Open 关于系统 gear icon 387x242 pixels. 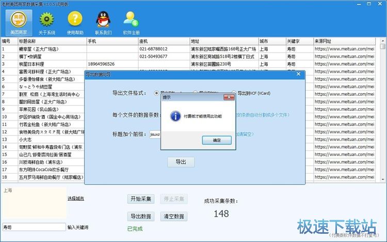(46, 23)
